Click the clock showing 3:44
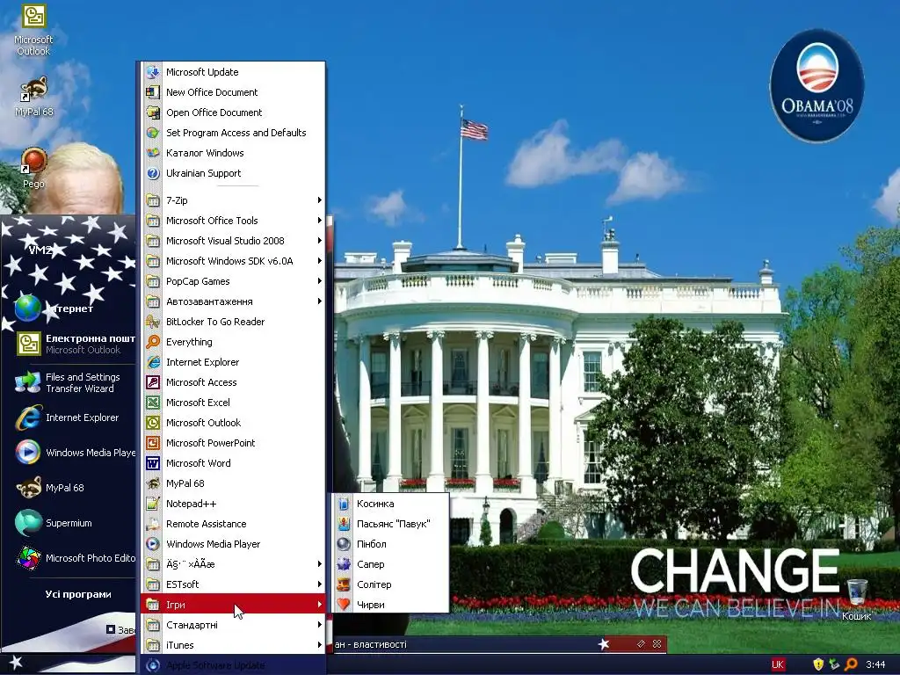Image resolution: width=900 pixels, height=675 pixels. 875,664
